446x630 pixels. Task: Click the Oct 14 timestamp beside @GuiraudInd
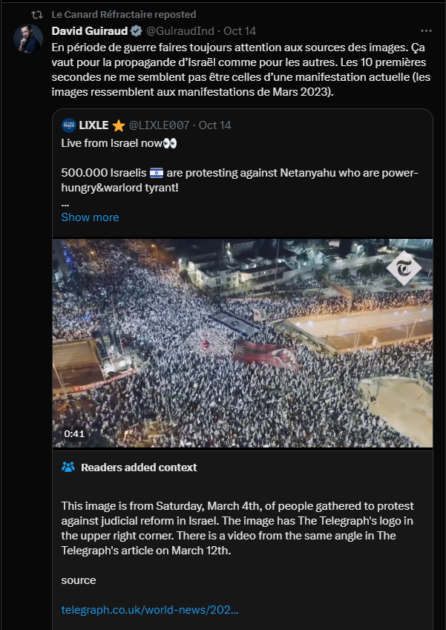[240, 31]
